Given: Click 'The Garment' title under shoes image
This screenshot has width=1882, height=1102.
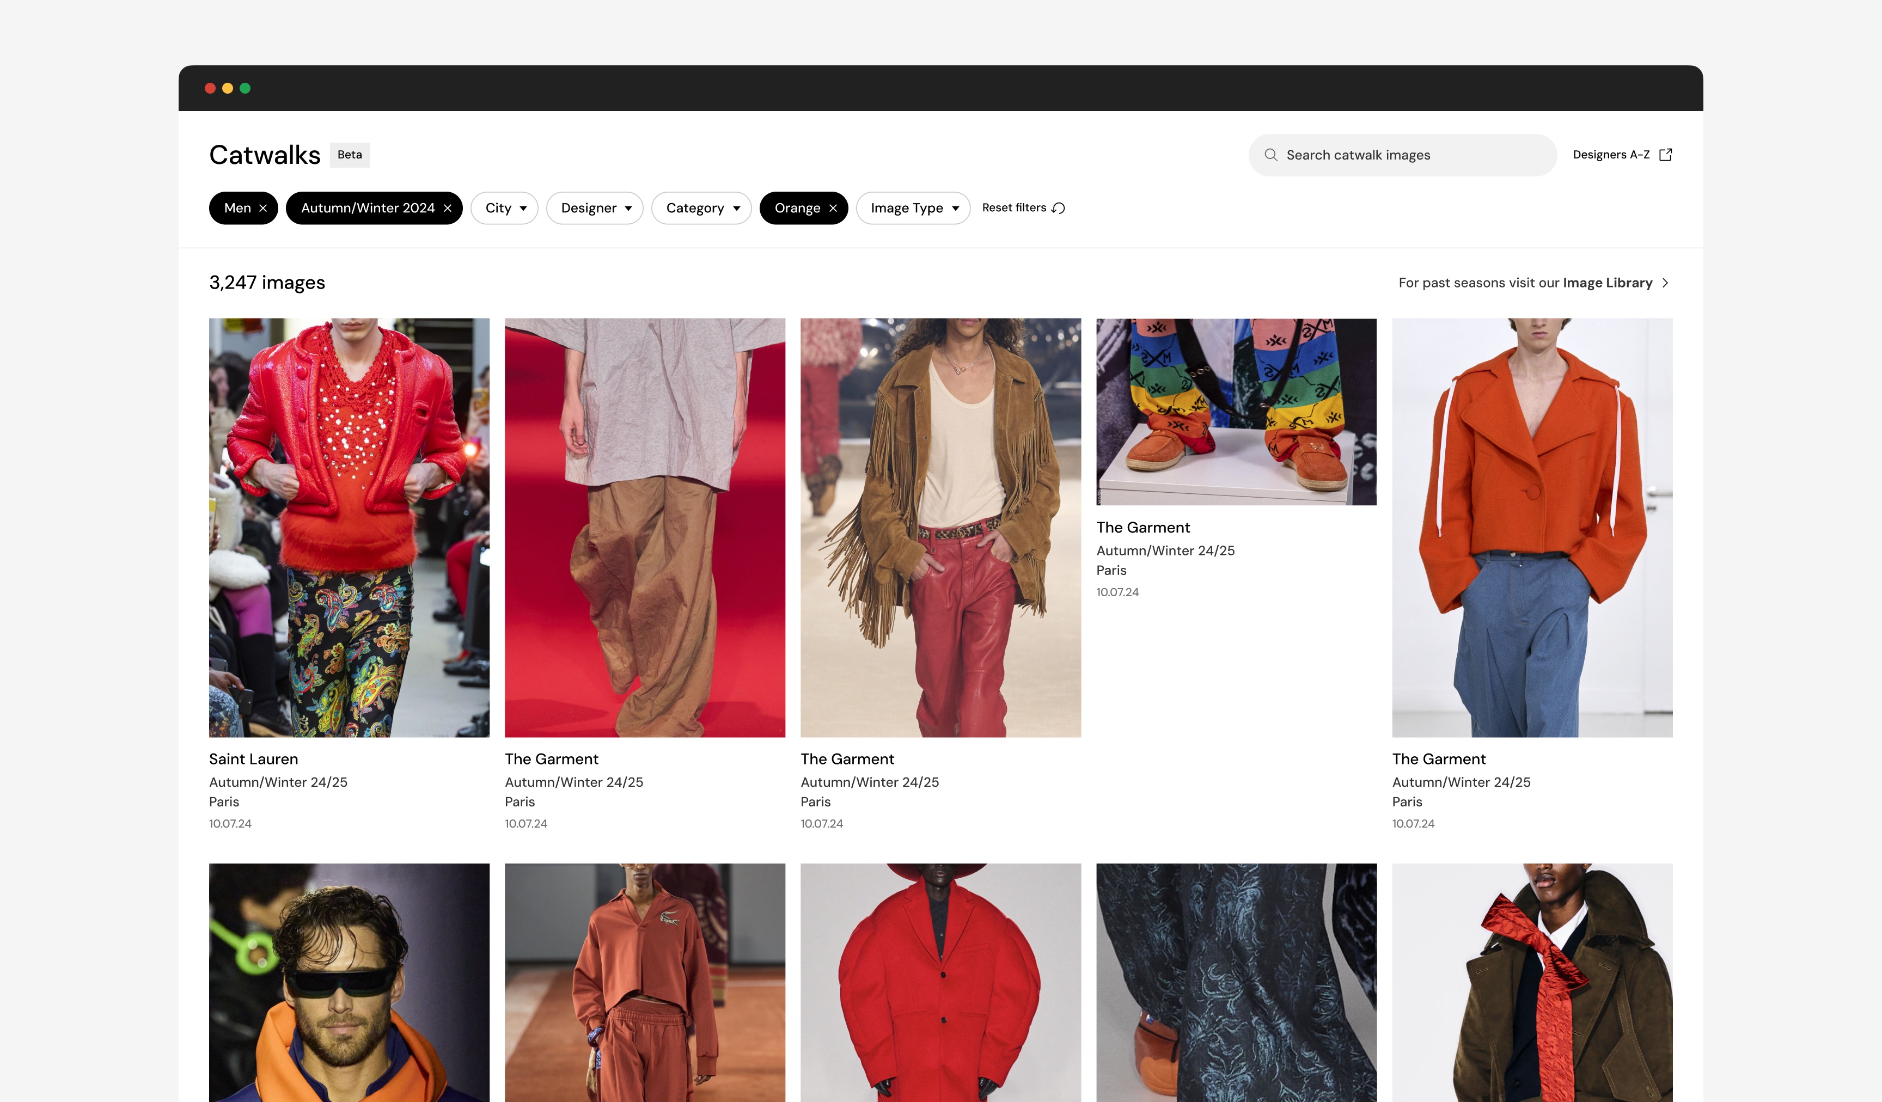Looking at the screenshot, I should 1142,528.
